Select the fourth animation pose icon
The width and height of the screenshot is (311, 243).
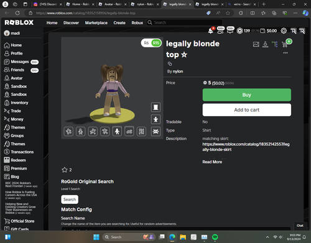[105, 131]
